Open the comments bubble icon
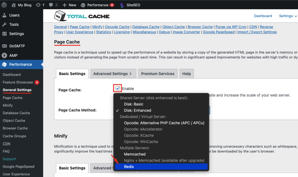Screen dimensions: 298x177 [x=51, y=5]
